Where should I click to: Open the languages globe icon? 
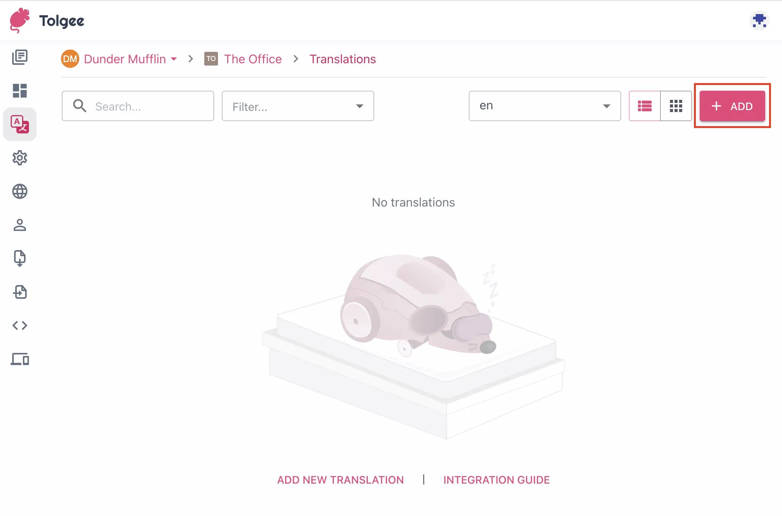coord(20,191)
